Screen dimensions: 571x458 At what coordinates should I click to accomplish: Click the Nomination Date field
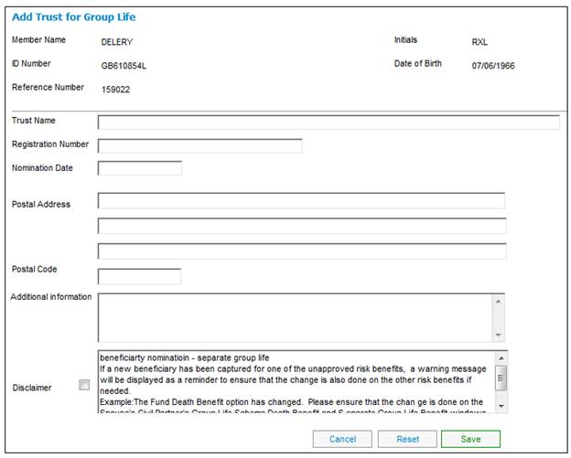[140, 168]
